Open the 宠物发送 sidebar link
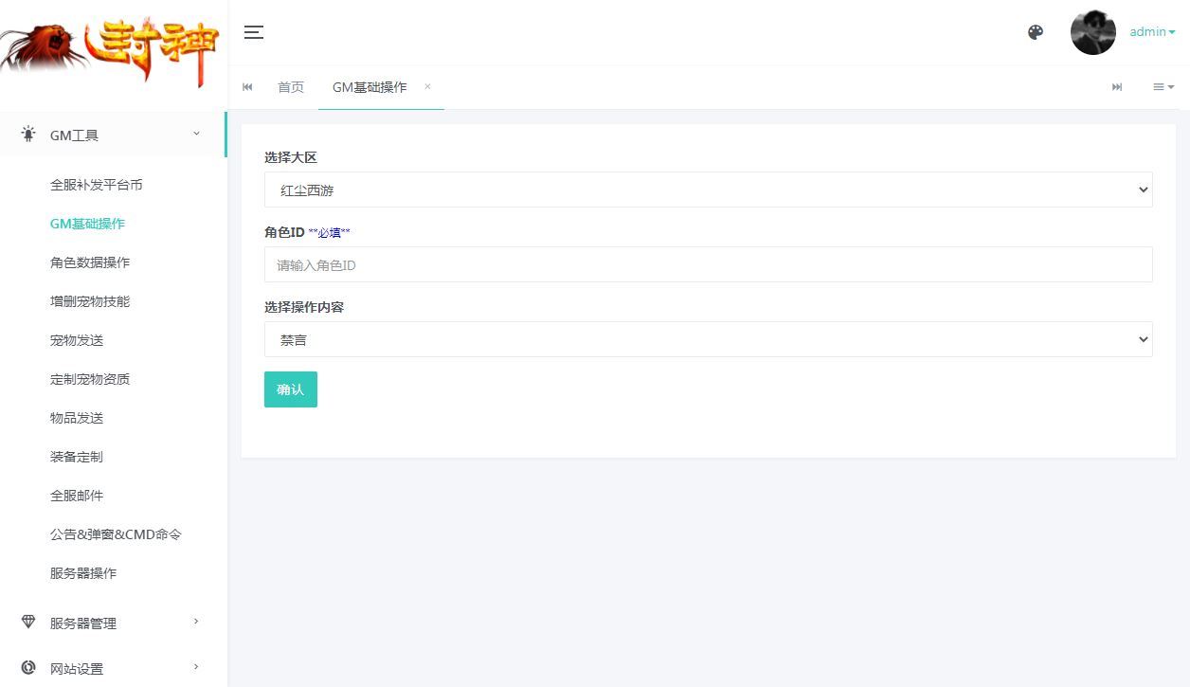1190x687 pixels. point(76,340)
